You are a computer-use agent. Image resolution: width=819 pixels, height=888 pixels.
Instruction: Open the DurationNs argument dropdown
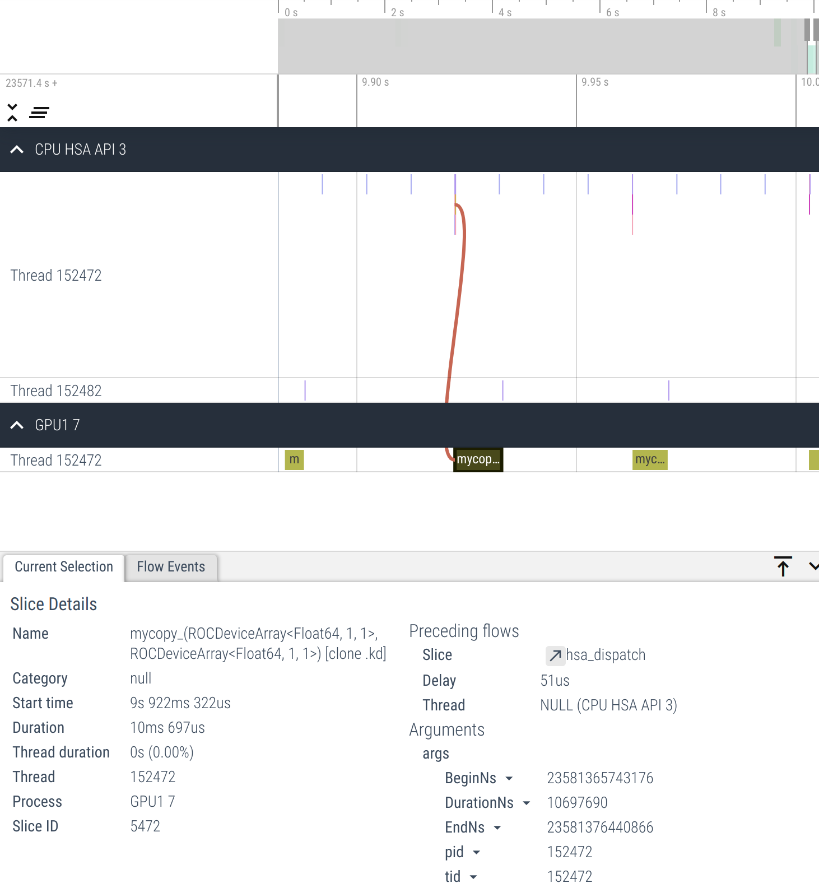[x=526, y=803]
